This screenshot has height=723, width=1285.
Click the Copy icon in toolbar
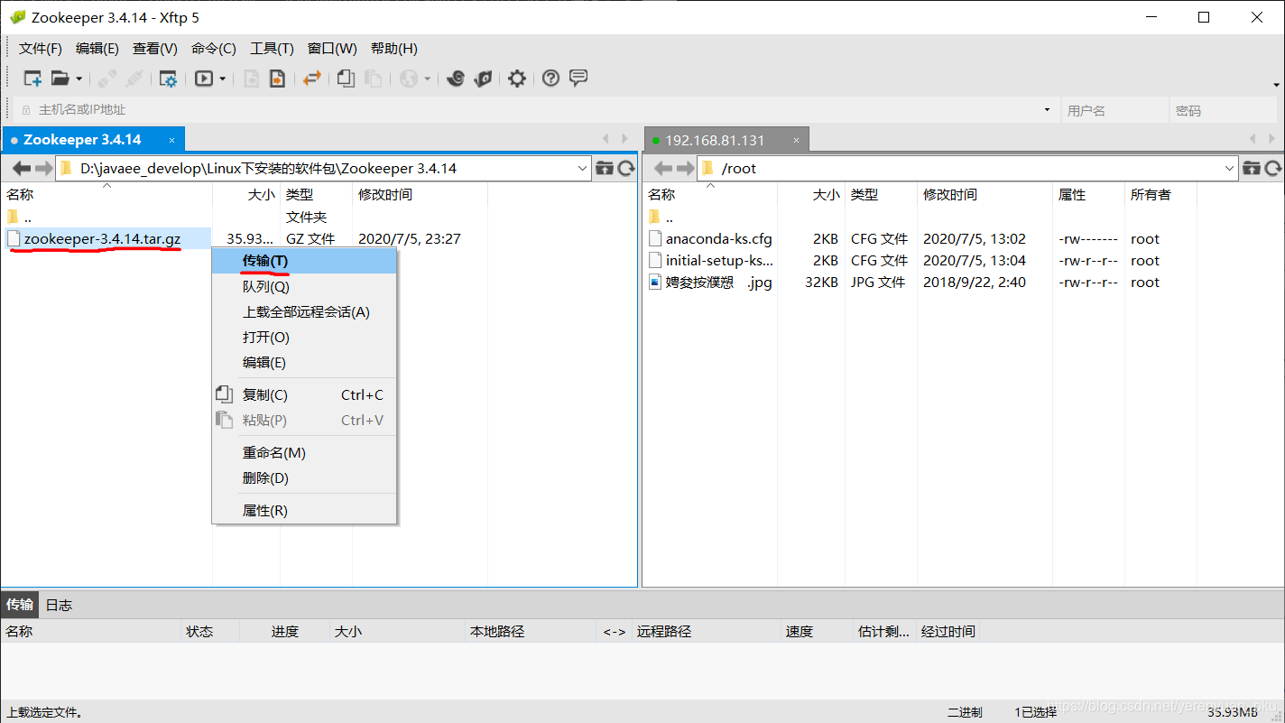tap(346, 79)
